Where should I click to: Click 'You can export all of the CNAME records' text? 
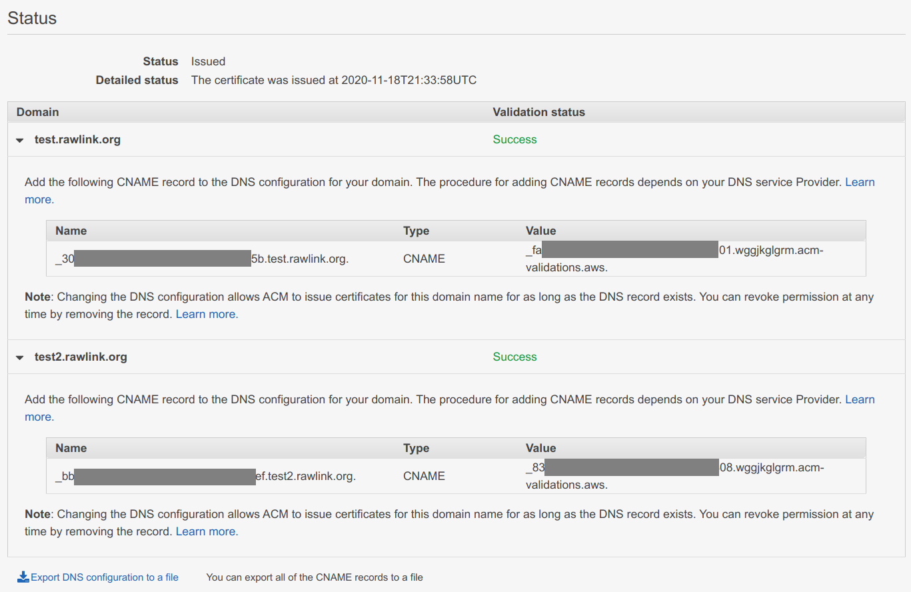tap(315, 577)
